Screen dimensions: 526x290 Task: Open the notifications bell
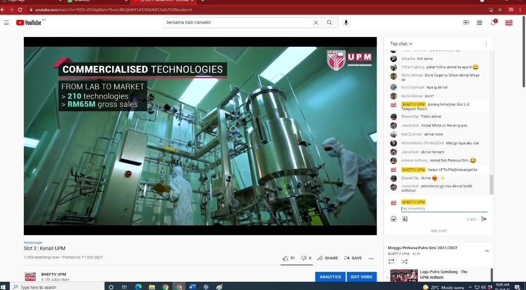[493, 22]
